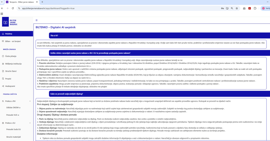This screenshot has height=141, width=270.
Task: Click the sidebar collapse hamburger icon
Action: (x=36, y=20)
